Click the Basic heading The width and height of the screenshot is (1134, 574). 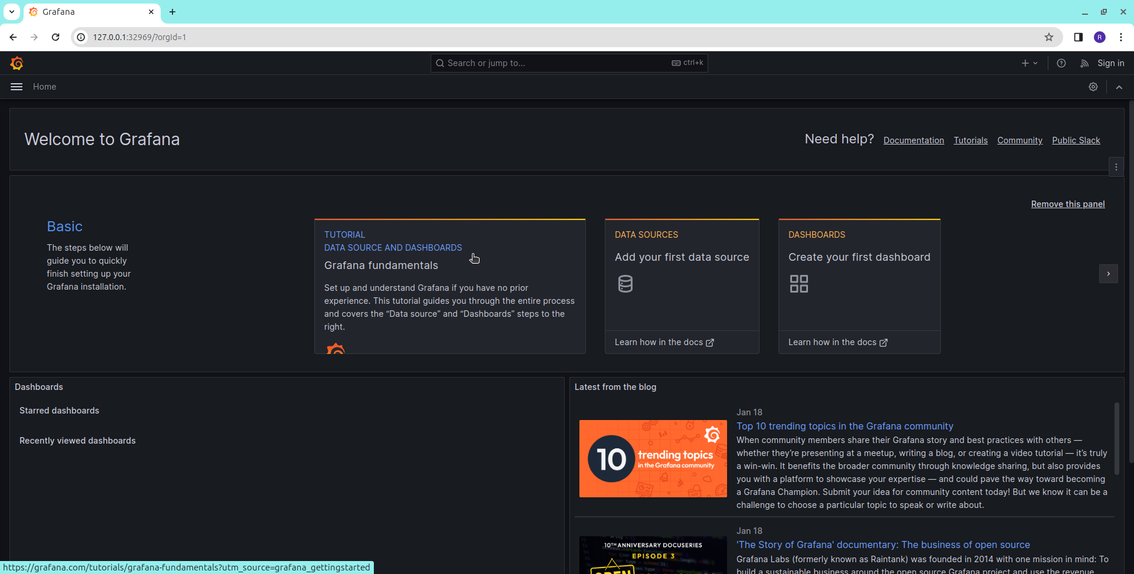pyautogui.click(x=64, y=227)
